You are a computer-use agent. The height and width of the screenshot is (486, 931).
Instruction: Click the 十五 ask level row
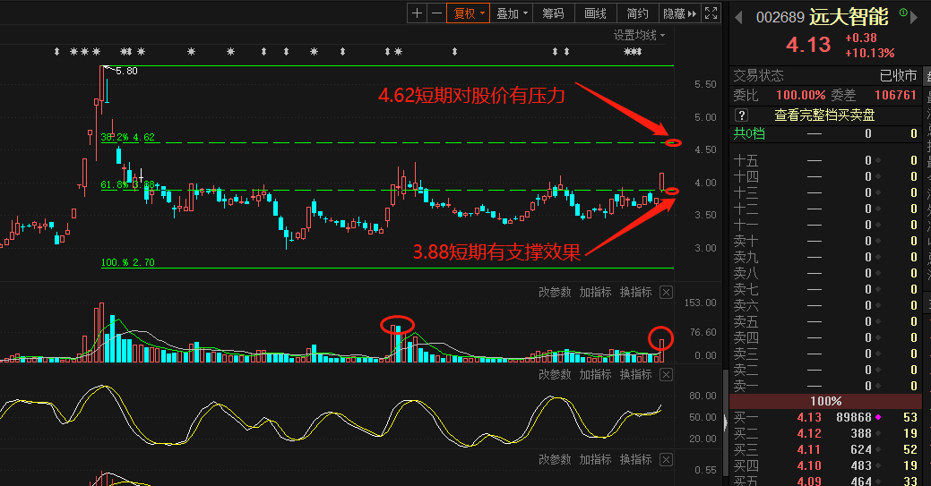[x=825, y=161]
